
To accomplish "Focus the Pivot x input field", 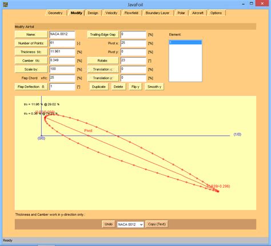I will click(x=133, y=43).
